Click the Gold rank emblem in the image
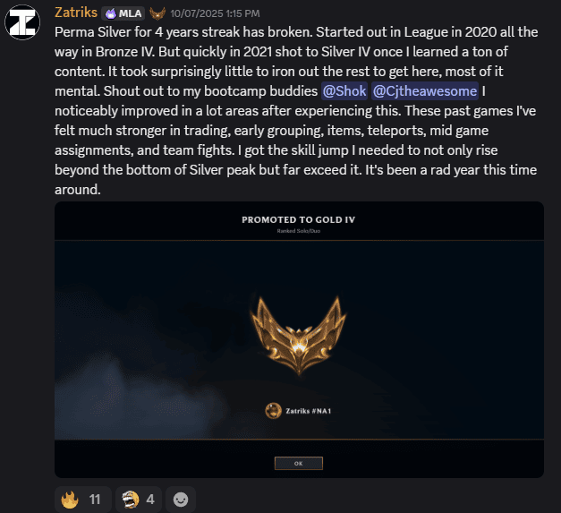This screenshot has height=513, width=561. (x=298, y=336)
